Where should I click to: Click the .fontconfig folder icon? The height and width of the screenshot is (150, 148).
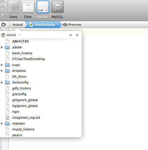[x=7, y=82]
